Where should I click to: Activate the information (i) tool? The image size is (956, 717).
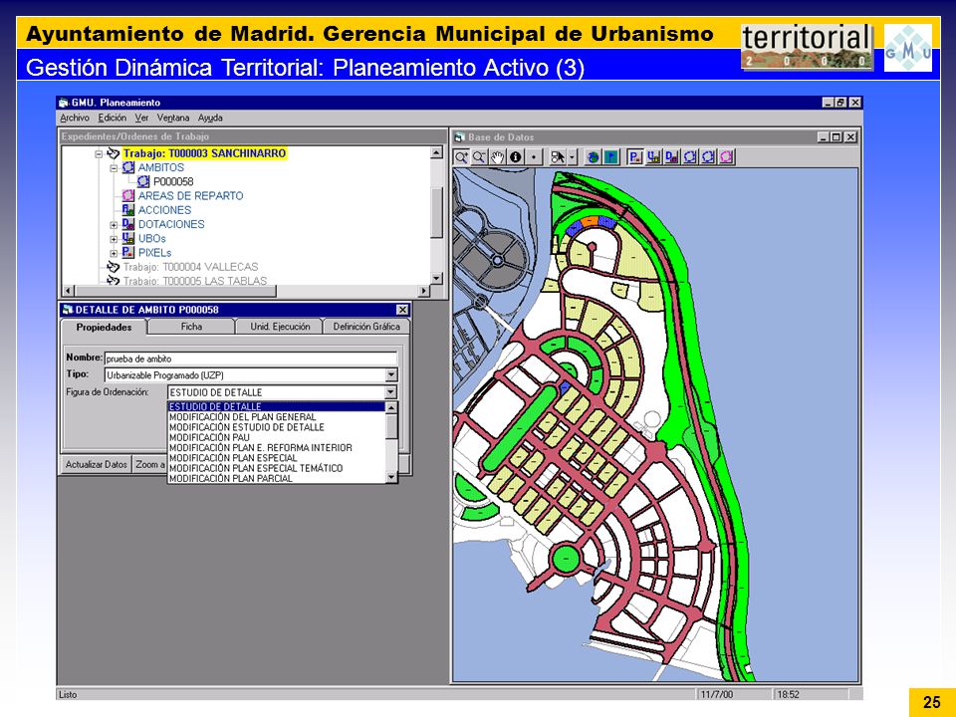point(516,157)
